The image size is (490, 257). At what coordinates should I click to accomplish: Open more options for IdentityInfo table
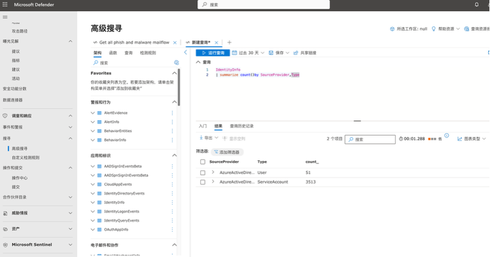(x=172, y=203)
